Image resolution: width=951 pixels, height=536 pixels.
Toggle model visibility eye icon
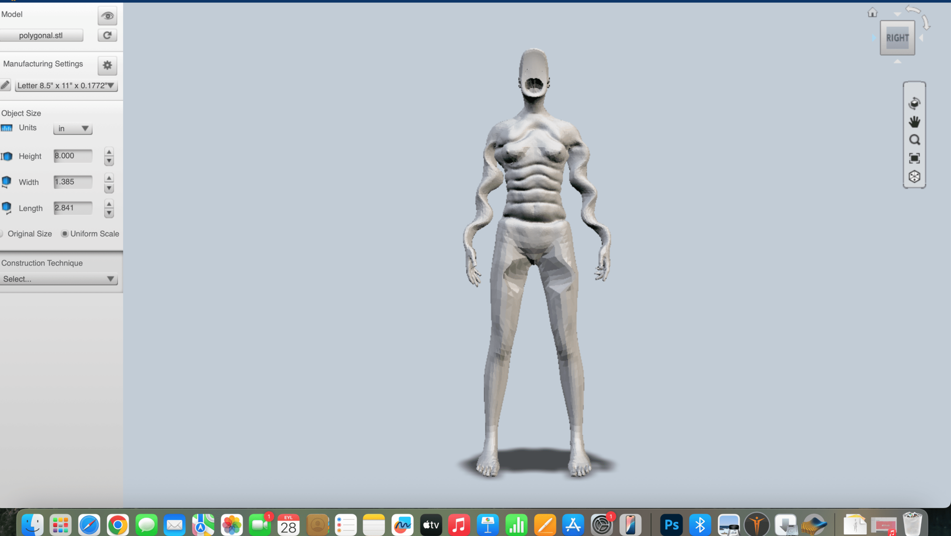coord(107,16)
